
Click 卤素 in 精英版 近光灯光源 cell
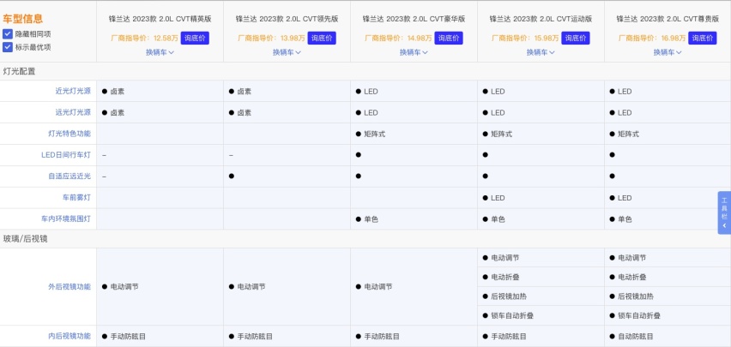pos(117,92)
